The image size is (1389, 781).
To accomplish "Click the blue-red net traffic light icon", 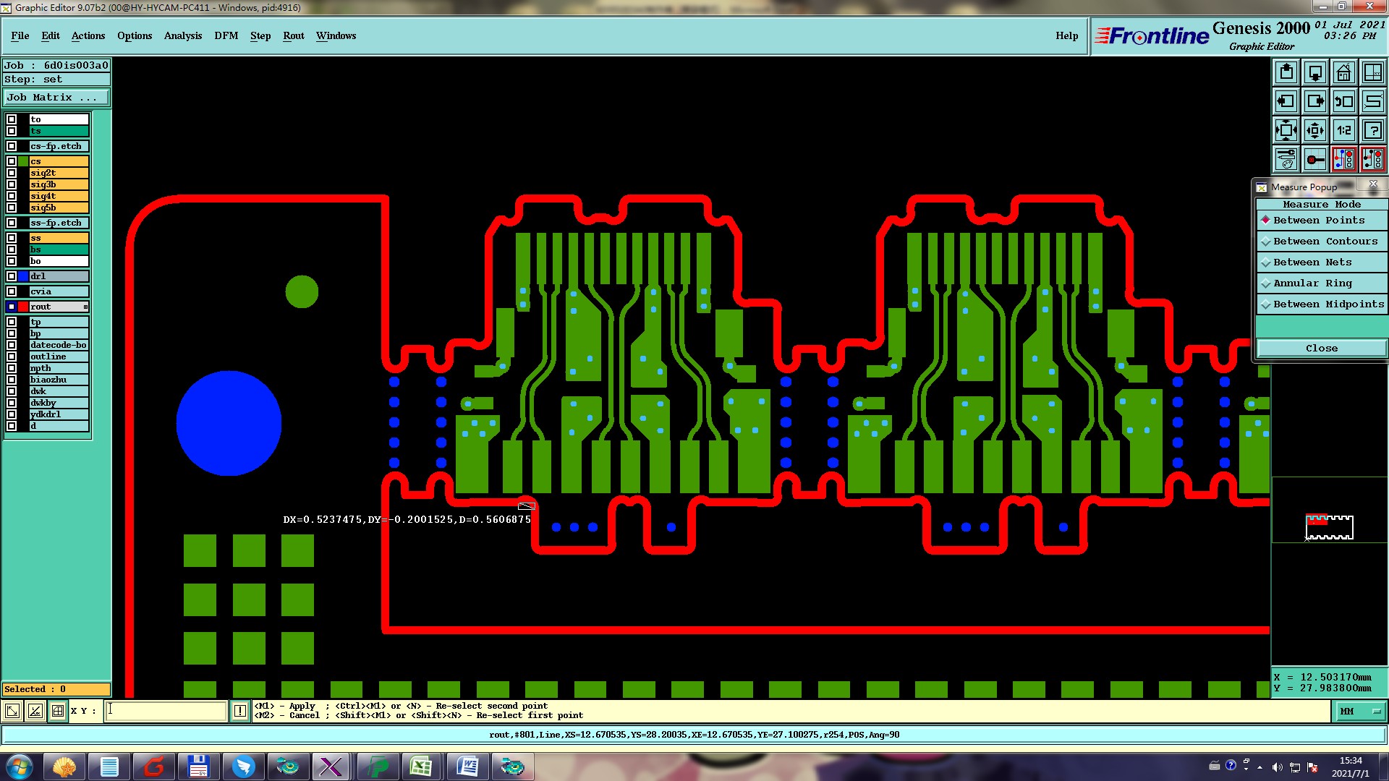I will click(1344, 159).
